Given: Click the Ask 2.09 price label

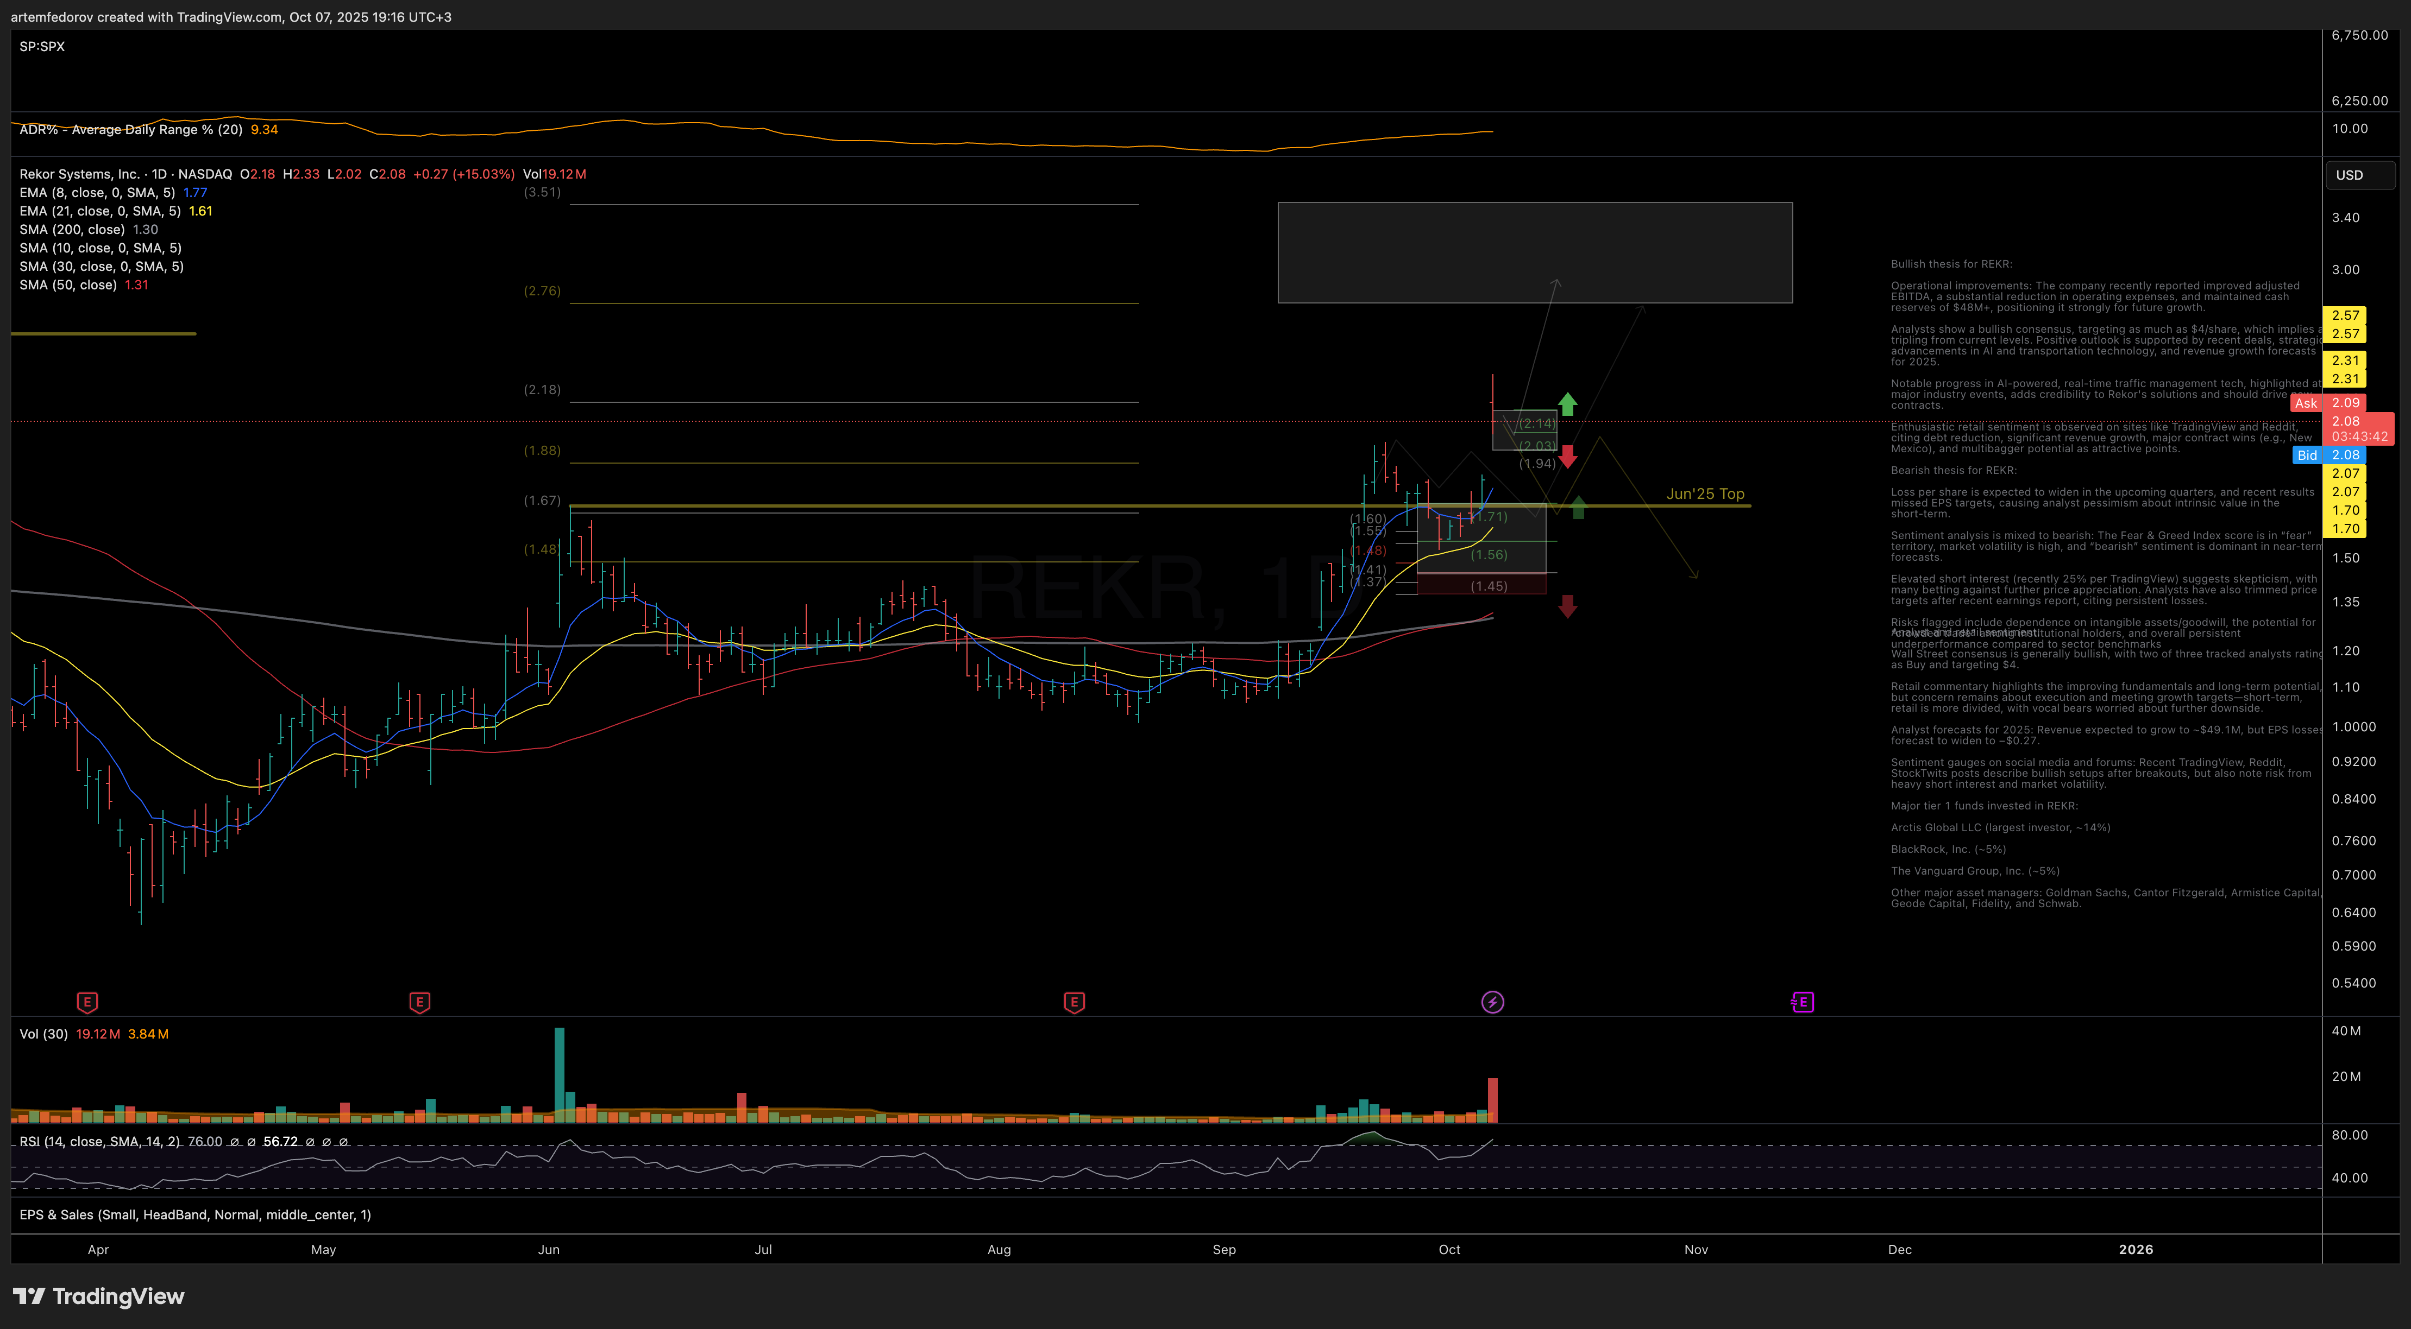Looking at the screenshot, I should coord(2328,403).
